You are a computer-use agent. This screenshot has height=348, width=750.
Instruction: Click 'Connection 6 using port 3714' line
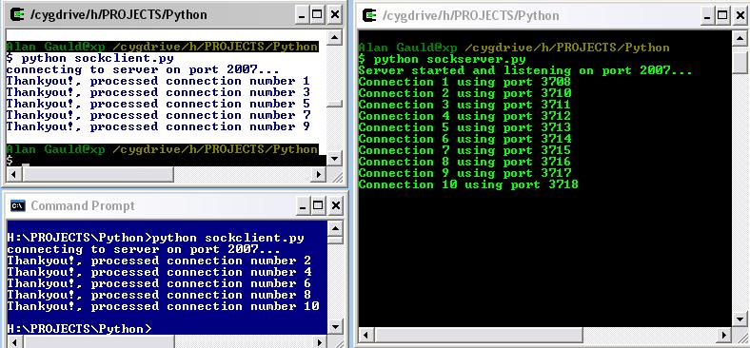tap(464, 139)
